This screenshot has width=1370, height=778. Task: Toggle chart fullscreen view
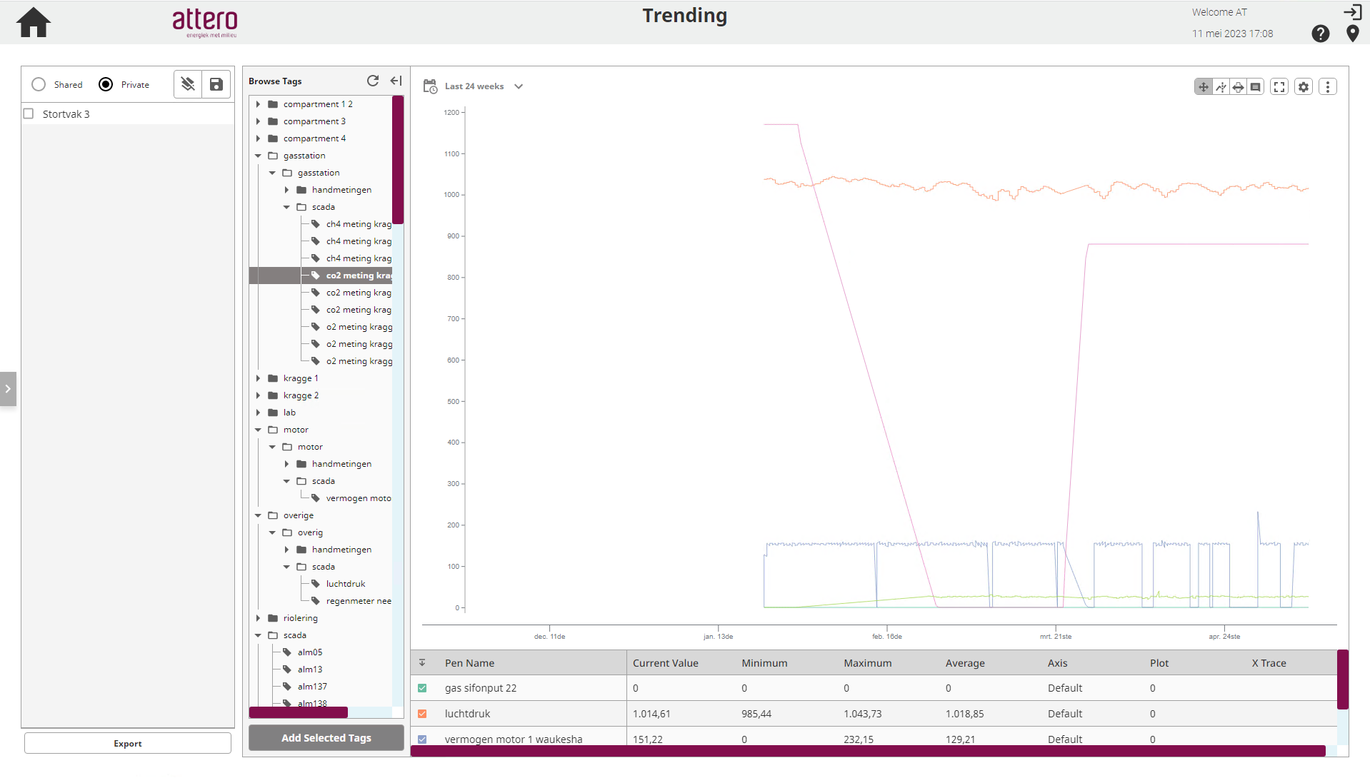coord(1279,87)
